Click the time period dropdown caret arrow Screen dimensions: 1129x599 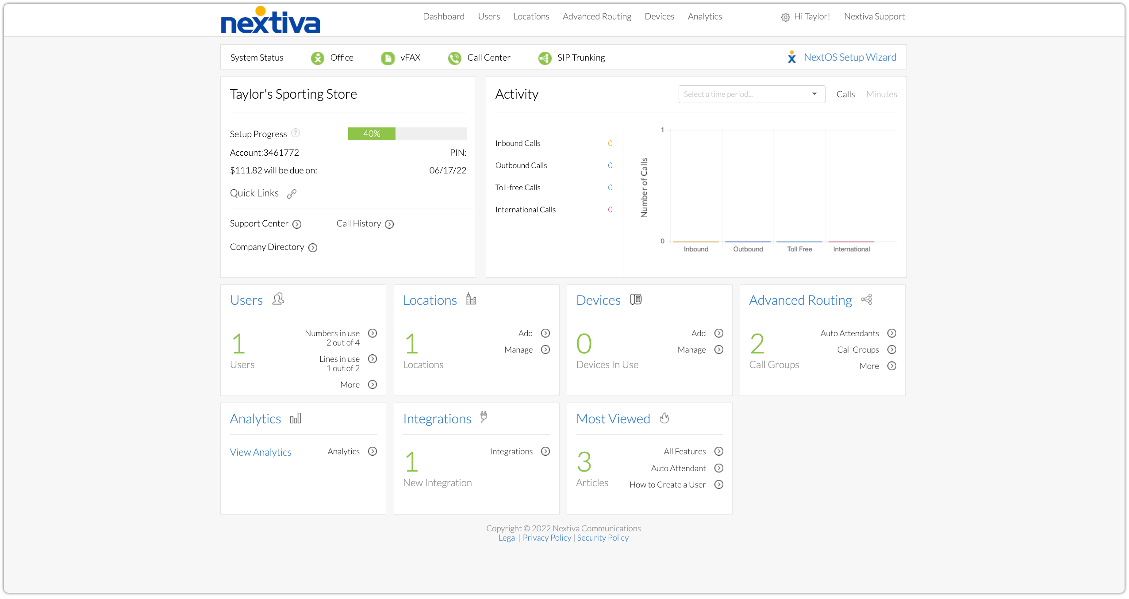pos(814,94)
